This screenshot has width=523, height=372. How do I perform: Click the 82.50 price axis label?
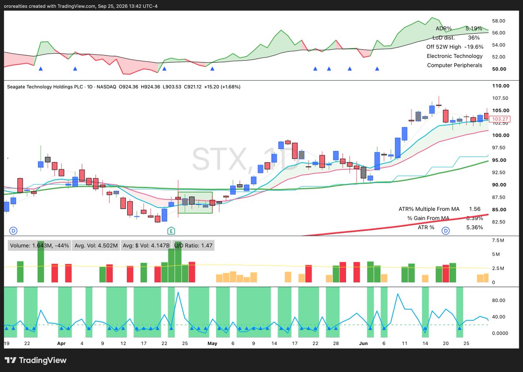pos(499,222)
